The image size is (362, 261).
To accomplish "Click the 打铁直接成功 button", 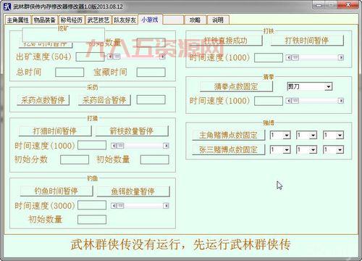I will coord(225,41).
